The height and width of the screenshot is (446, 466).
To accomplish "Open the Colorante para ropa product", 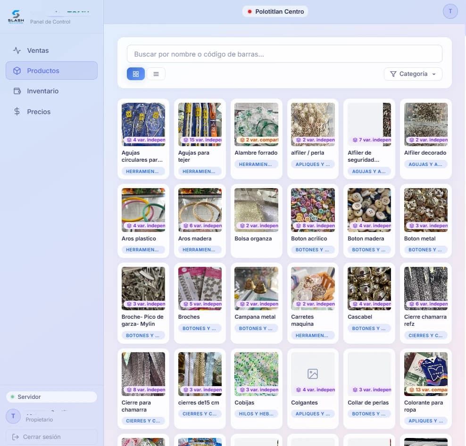I will click(x=425, y=388).
